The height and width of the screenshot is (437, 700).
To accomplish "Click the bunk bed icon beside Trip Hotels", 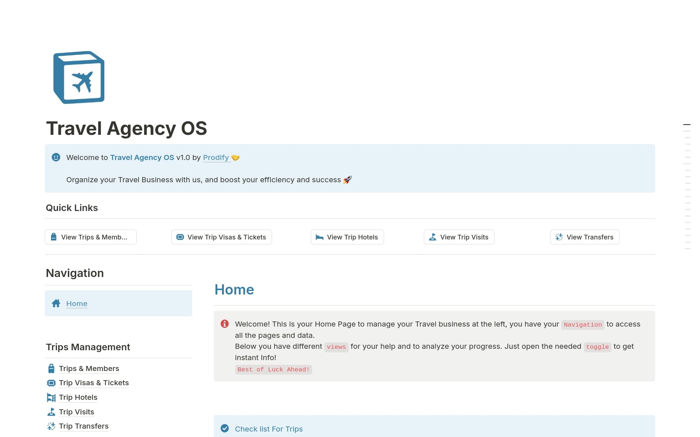I will (x=51, y=397).
